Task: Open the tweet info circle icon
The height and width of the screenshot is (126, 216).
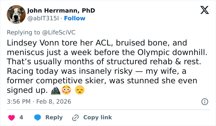Action: [204, 101]
